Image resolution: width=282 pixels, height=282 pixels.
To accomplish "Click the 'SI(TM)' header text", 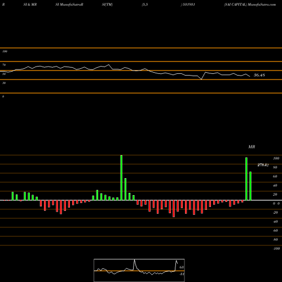I will click(x=107, y=5).
